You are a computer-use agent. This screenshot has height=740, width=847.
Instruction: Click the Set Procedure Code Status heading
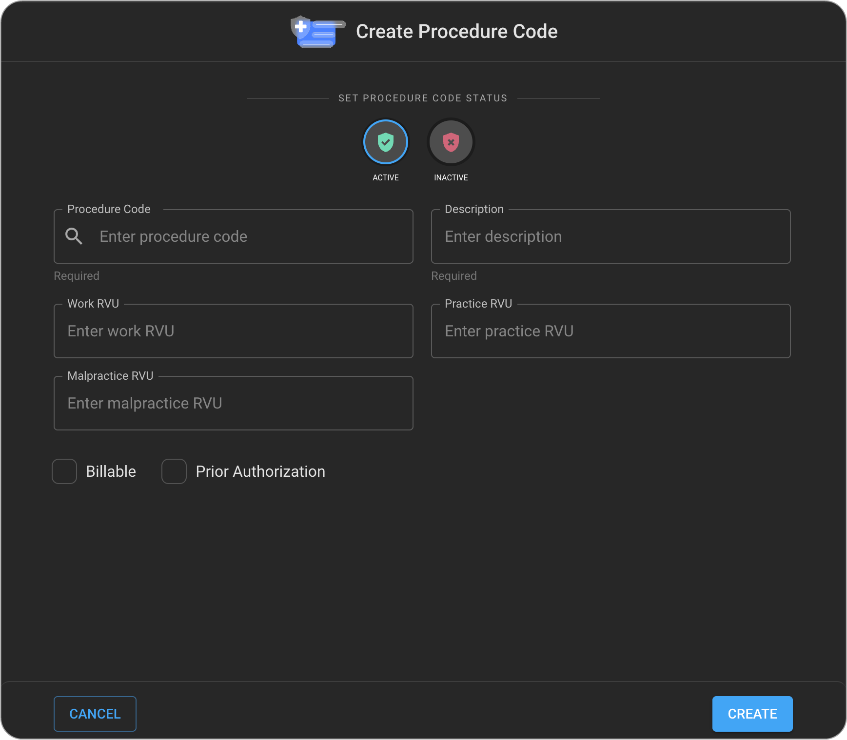click(423, 98)
